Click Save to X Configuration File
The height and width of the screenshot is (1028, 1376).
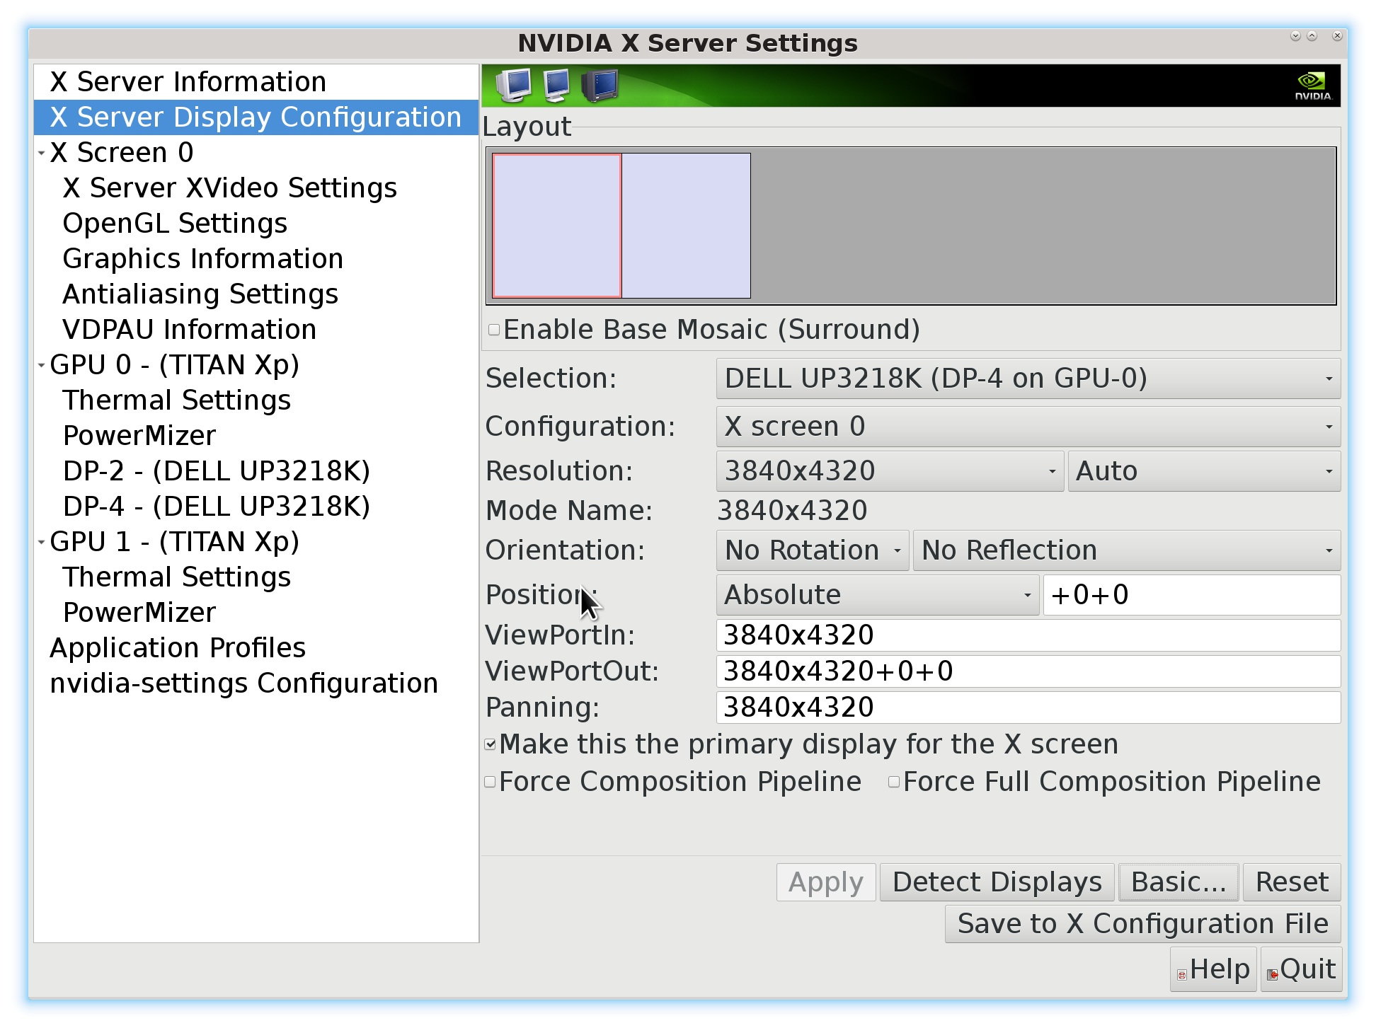[x=1142, y=924]
